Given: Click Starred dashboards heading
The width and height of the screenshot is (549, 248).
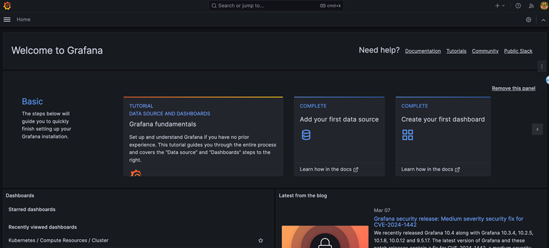Looking at the screenshot, I should (32, 210).
